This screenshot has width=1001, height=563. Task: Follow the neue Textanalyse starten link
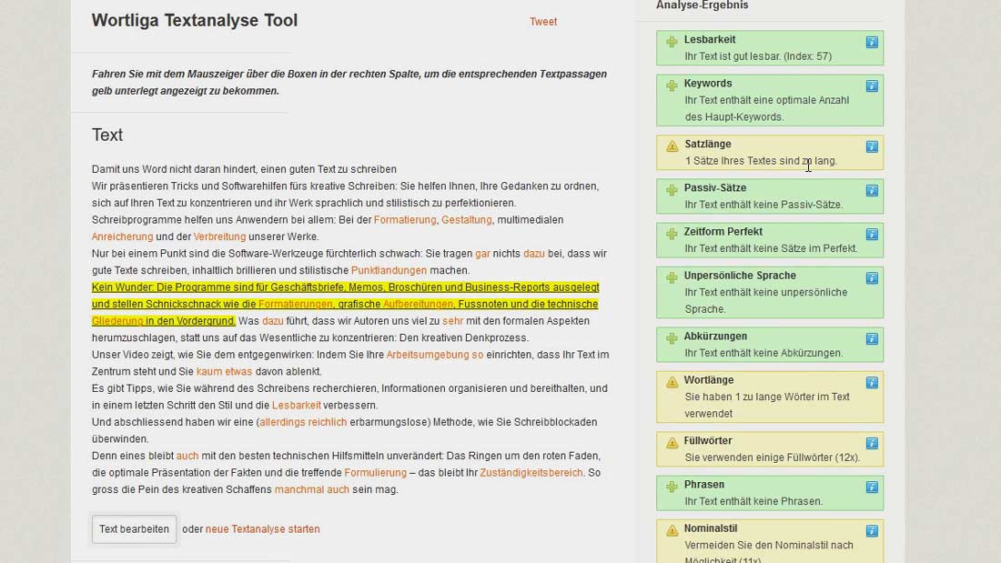tap(262, 529)
